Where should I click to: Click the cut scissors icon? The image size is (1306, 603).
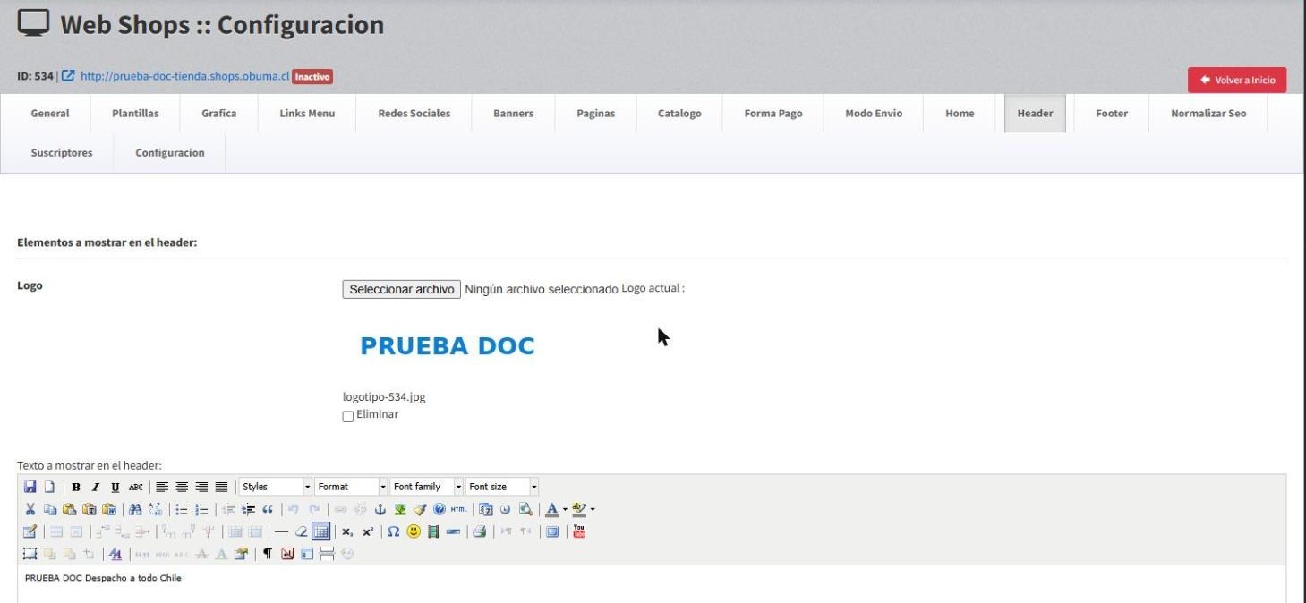[30, 509]
